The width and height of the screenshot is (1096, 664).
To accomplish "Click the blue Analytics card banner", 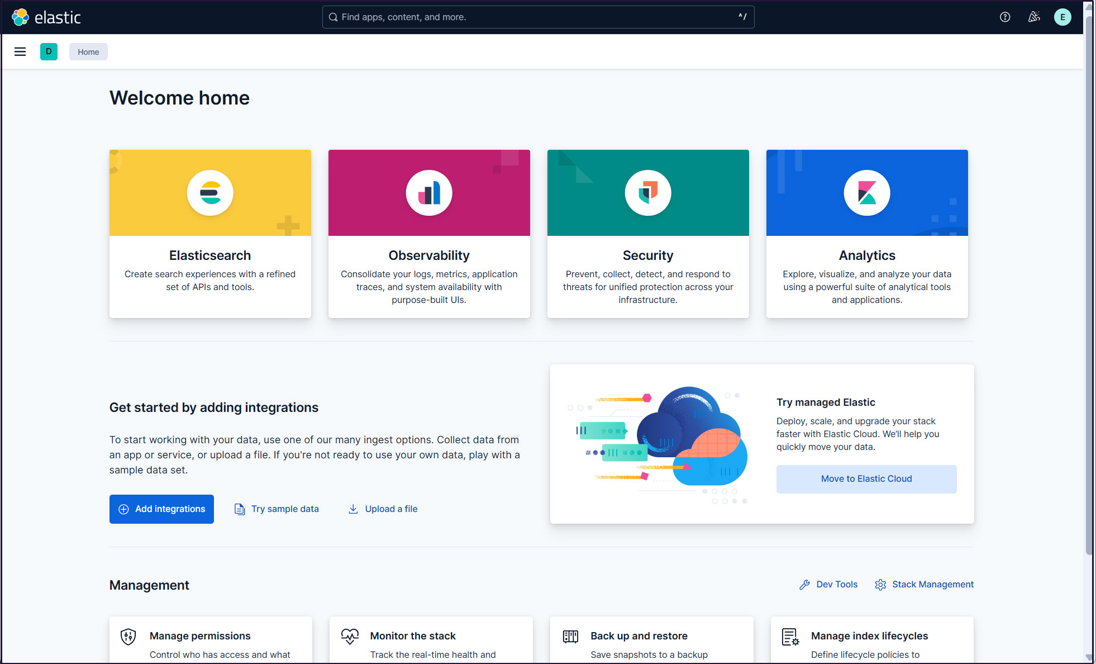I will tap(867, 193).
